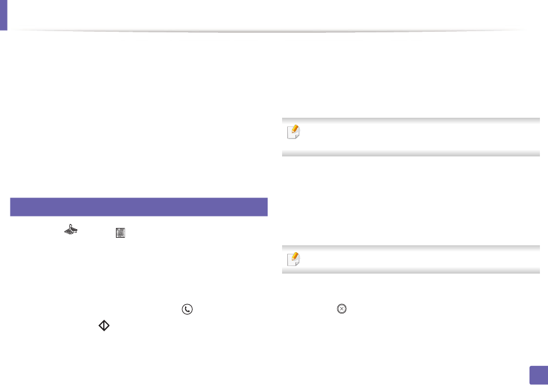The image size is (548, 389).
Task: Click the upper note pencil icon
Action: [x=294, y=132]
